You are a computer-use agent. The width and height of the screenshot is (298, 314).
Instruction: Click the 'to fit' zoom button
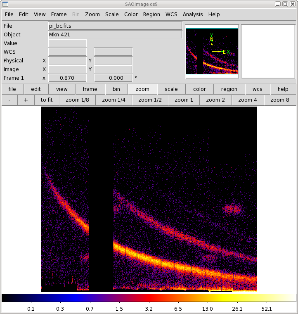pos(47,100)
